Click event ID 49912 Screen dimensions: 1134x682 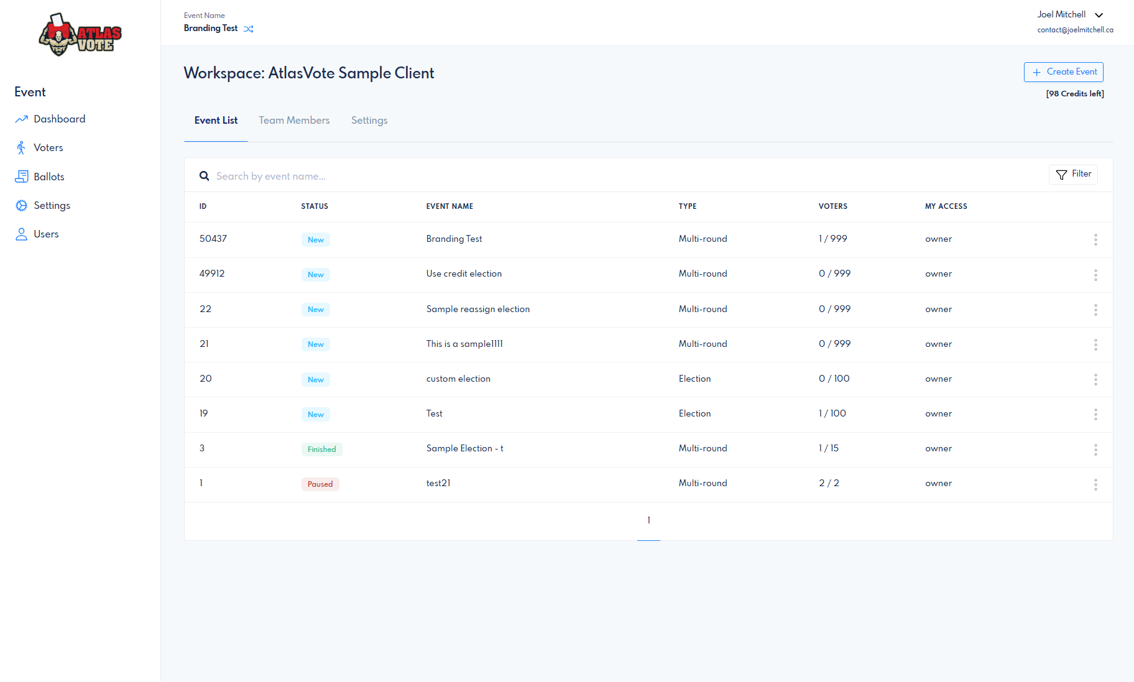[212, 274]
